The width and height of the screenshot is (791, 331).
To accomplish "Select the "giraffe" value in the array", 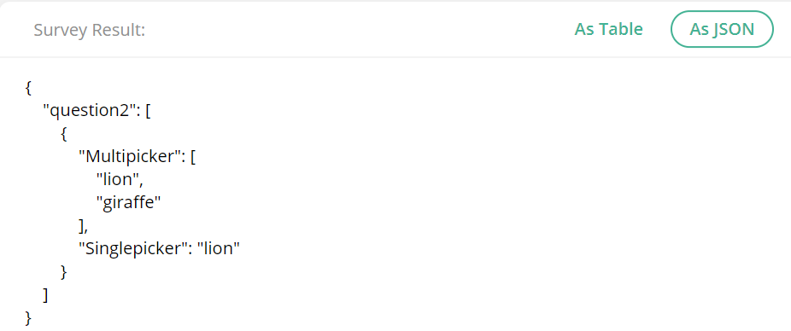I will [x=128, y=203].
